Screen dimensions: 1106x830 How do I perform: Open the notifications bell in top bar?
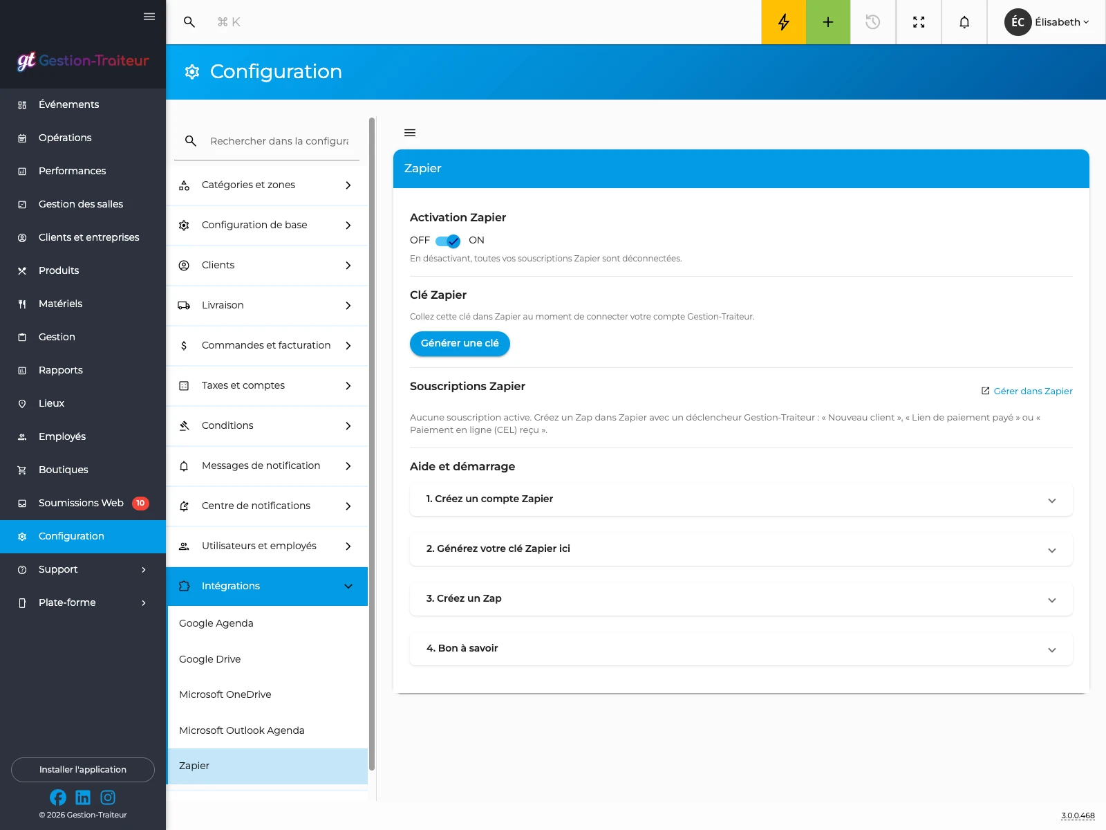pyautogui.click(x=964, y=22)
